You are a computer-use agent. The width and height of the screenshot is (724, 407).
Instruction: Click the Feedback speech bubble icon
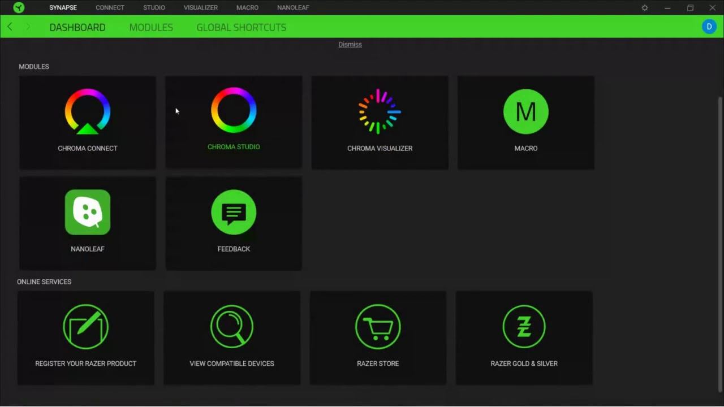234,212
